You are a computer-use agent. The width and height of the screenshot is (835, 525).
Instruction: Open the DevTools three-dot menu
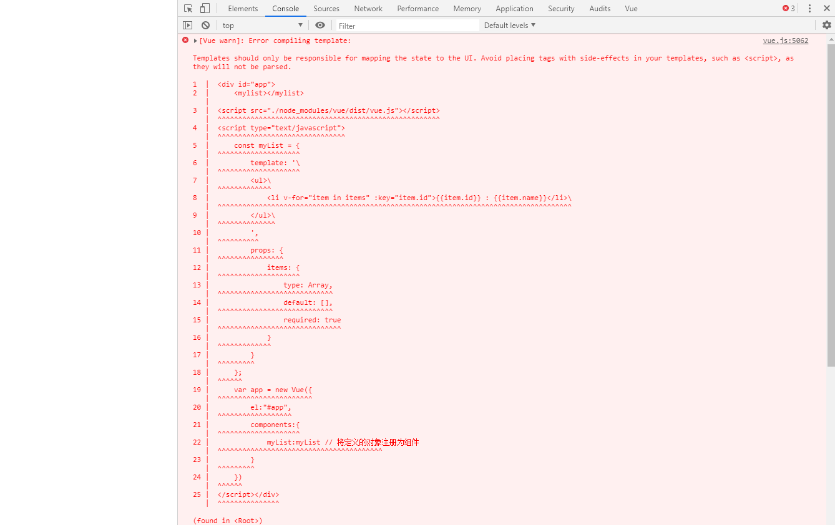tap(810, 9)
